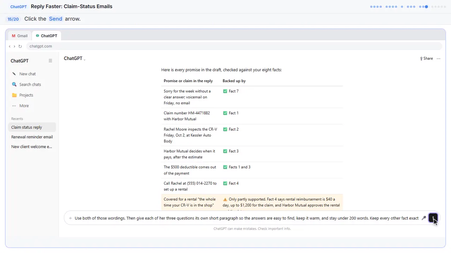Select the ChatGPT browser tab
Image resolution: width=451 pixels, height=253 pixels.
[x=47, y=36]
